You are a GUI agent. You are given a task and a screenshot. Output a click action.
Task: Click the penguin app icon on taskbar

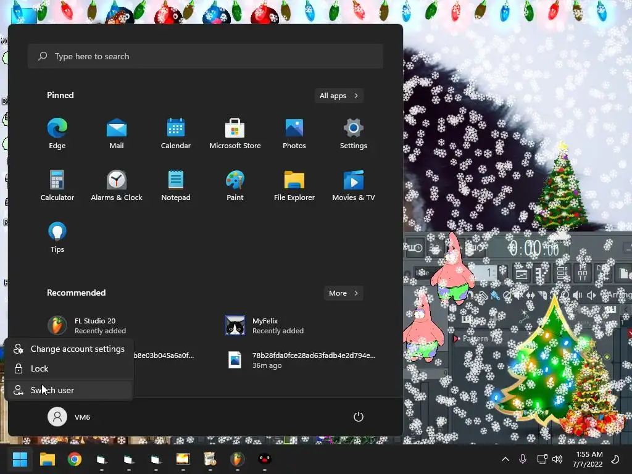(x=264, y=459)
